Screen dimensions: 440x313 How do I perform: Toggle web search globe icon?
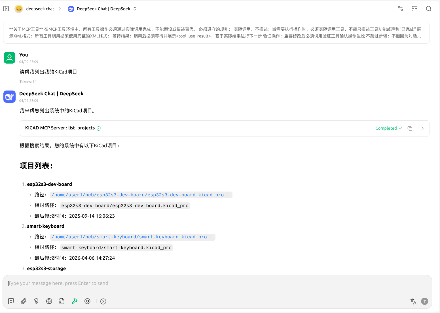click(x=49, y=301)
